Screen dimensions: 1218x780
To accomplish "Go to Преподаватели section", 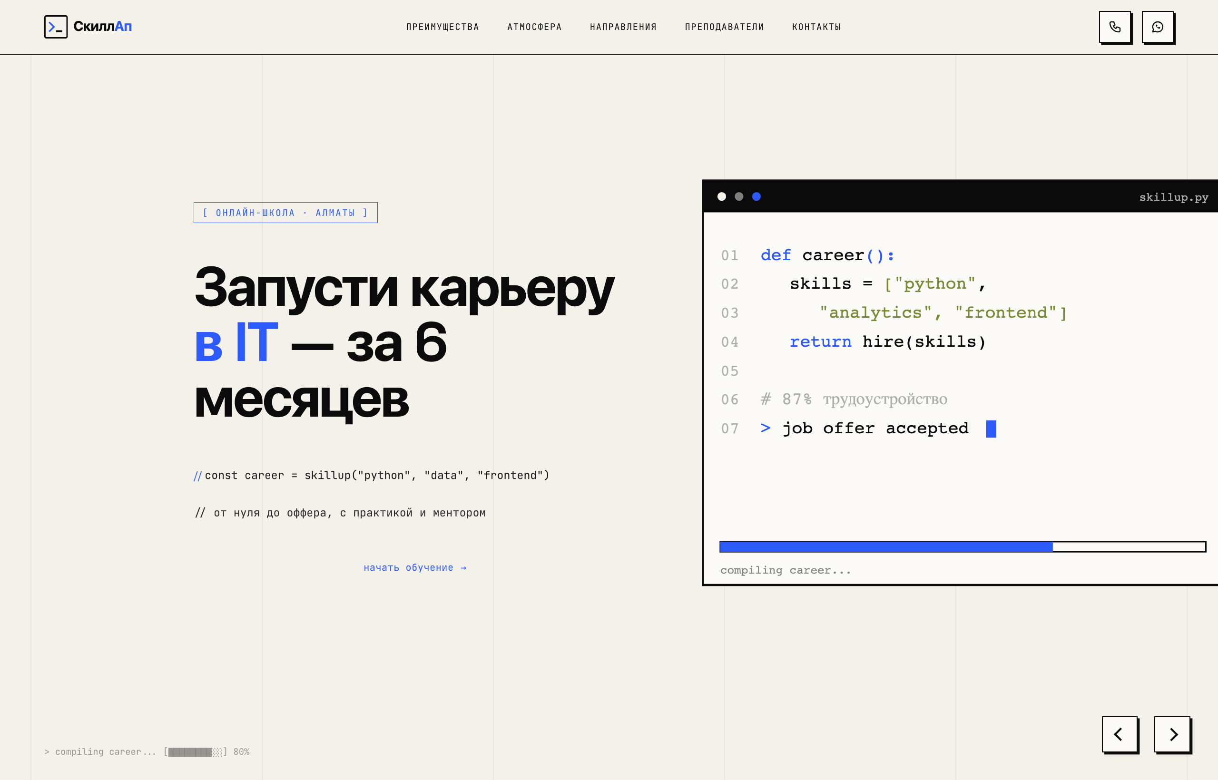I will [x=725, y=27].
